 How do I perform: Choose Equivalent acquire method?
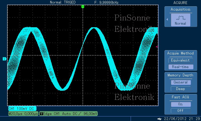point(181,60)
